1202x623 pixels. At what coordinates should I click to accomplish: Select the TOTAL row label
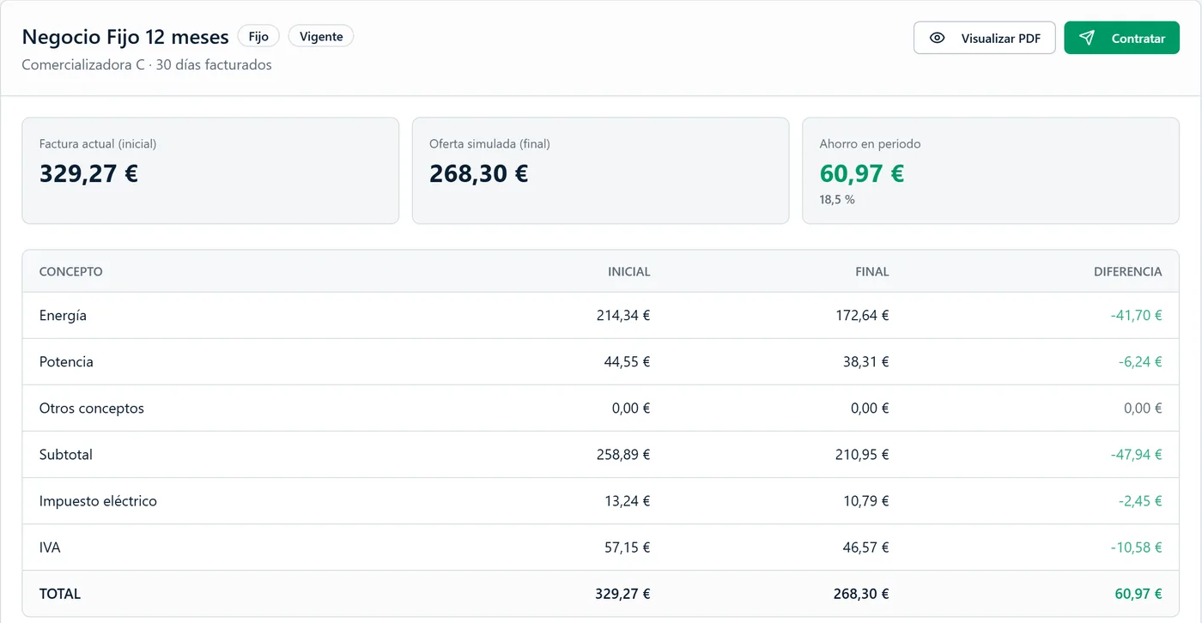point(60,594)
